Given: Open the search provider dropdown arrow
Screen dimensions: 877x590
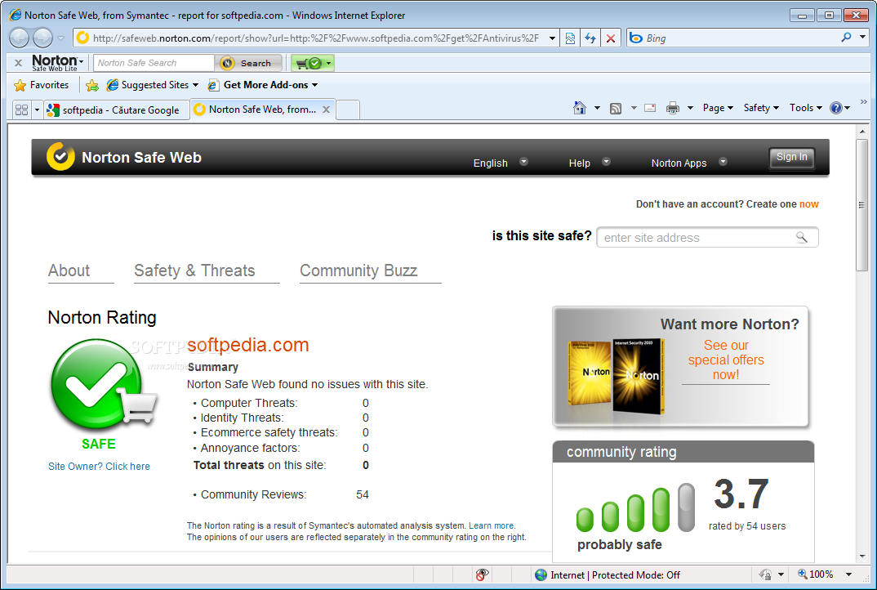Looking at the screenshot, I should [862, 38].
